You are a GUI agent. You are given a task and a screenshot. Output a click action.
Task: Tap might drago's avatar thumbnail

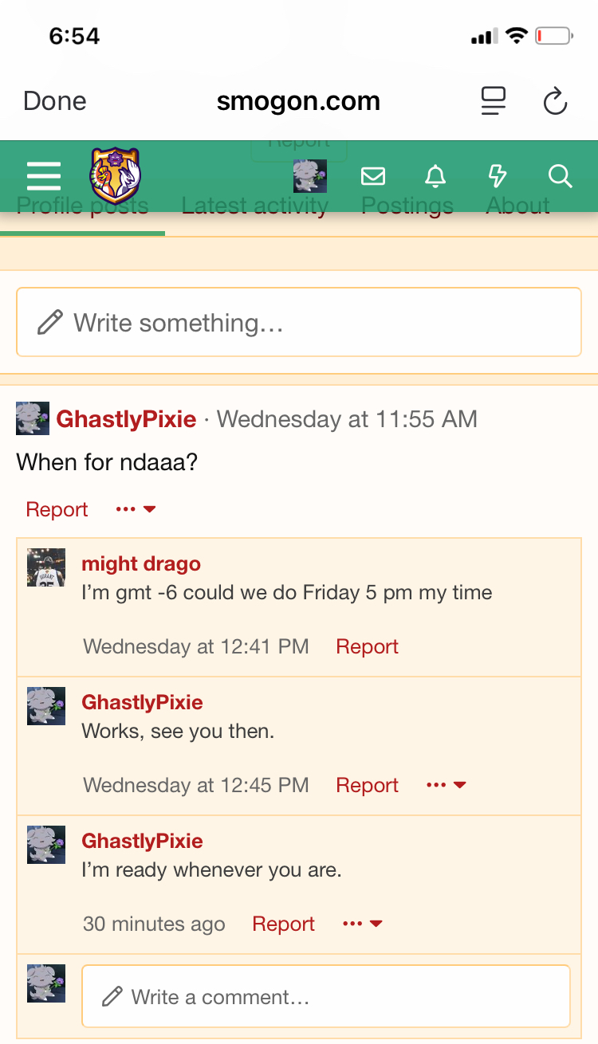tap(46, 567)
